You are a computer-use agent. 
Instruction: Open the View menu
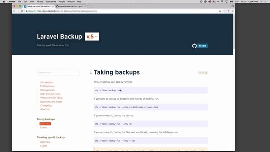(x=32, y=2)
